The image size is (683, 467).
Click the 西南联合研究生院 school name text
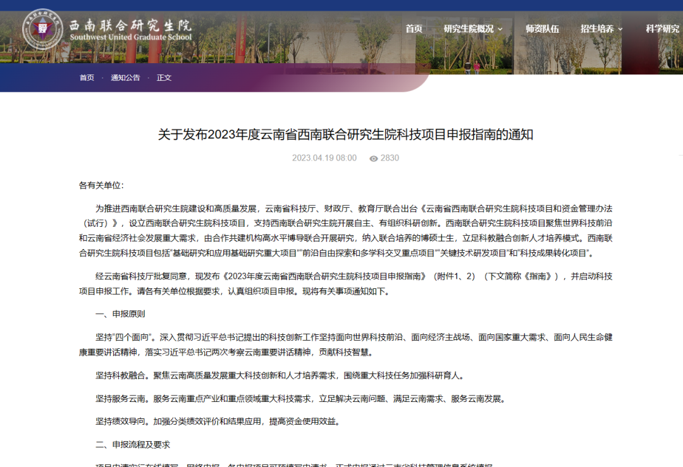pos(130,25)
